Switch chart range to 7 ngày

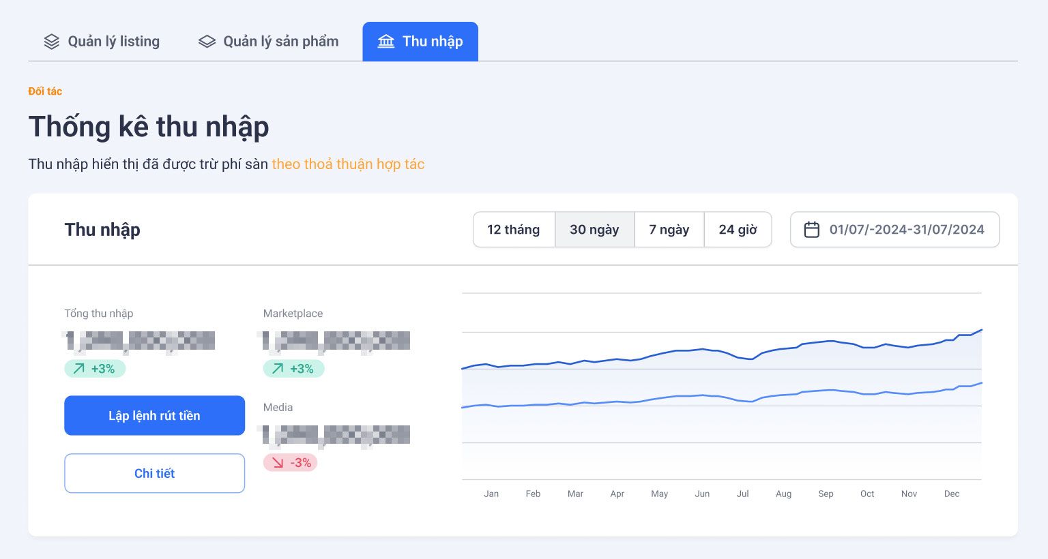point(669,230)
